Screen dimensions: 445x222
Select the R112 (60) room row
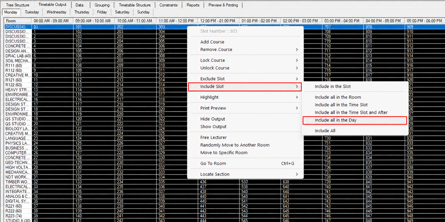coord(18,70)
